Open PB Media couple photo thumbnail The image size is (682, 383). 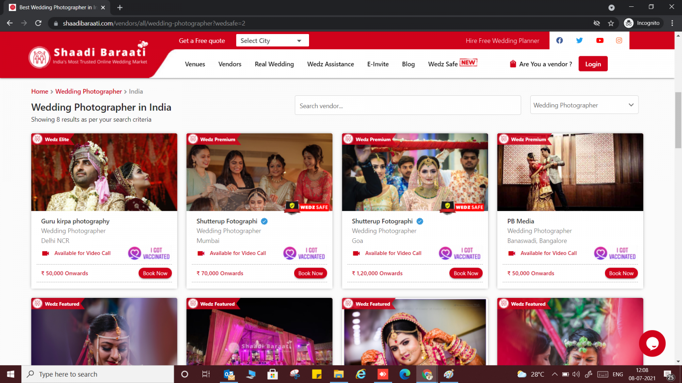(x=570, y=172)
